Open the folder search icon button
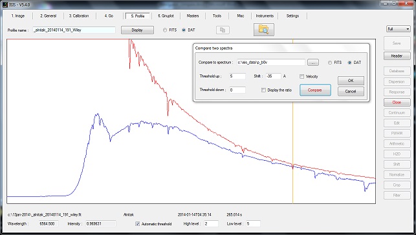The width and height of the screenshot is (416, 235). click(x=264, y=30)
